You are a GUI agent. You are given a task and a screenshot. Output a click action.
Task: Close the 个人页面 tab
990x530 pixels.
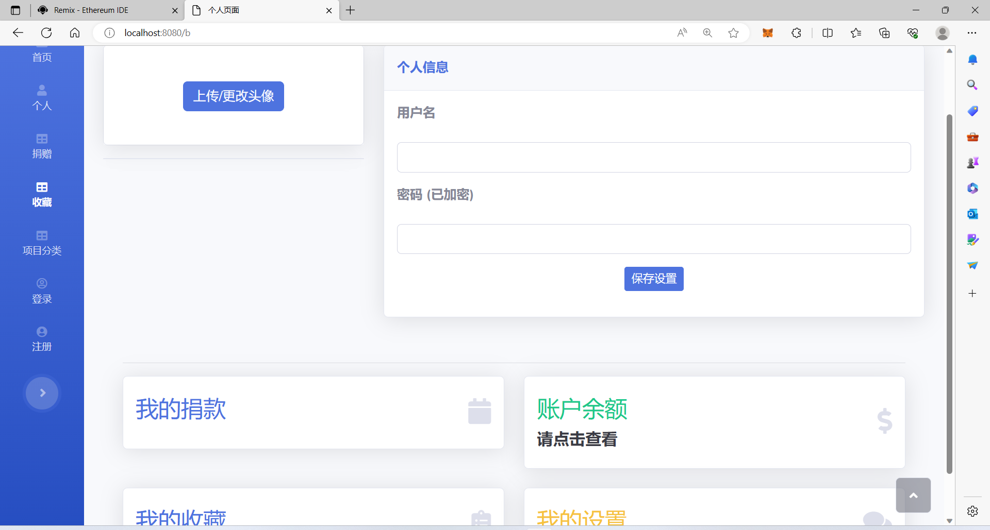pyautogui.click(x=329, y=10)
